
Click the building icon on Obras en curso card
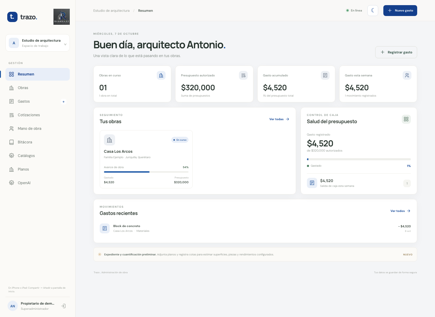coord(161,75)
